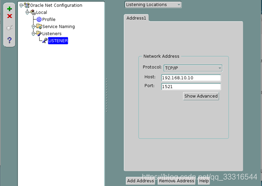Screen dimensions: 262x186
Task: Click the Local node icon
Action: coord(33,12)
